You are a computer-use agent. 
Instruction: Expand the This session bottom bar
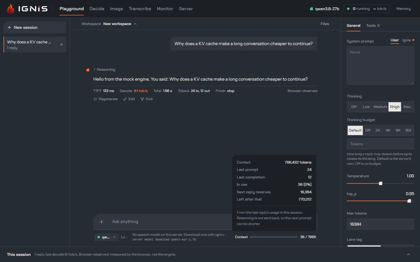[408, 254]
